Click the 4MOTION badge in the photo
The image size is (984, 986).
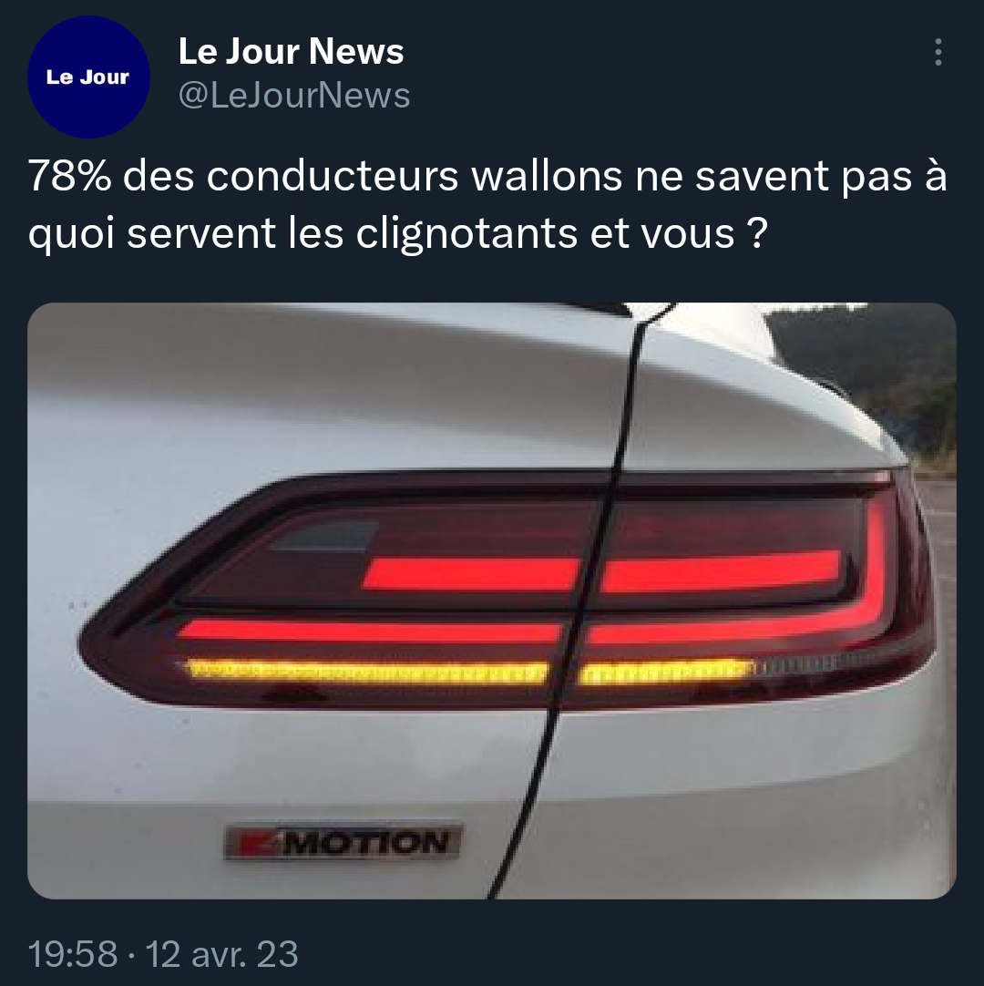click(343, 841)
